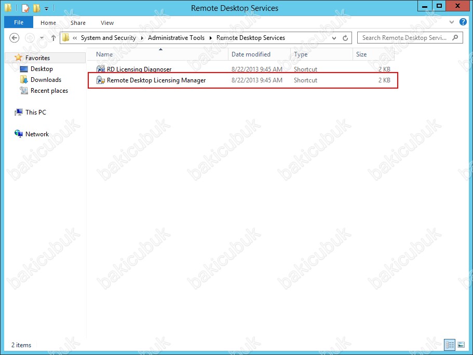Click the Remote Desktop Services breadcrumb
The height and width of the screenshot is (355, 473).
pyautogui.click(x=251, y=38)
